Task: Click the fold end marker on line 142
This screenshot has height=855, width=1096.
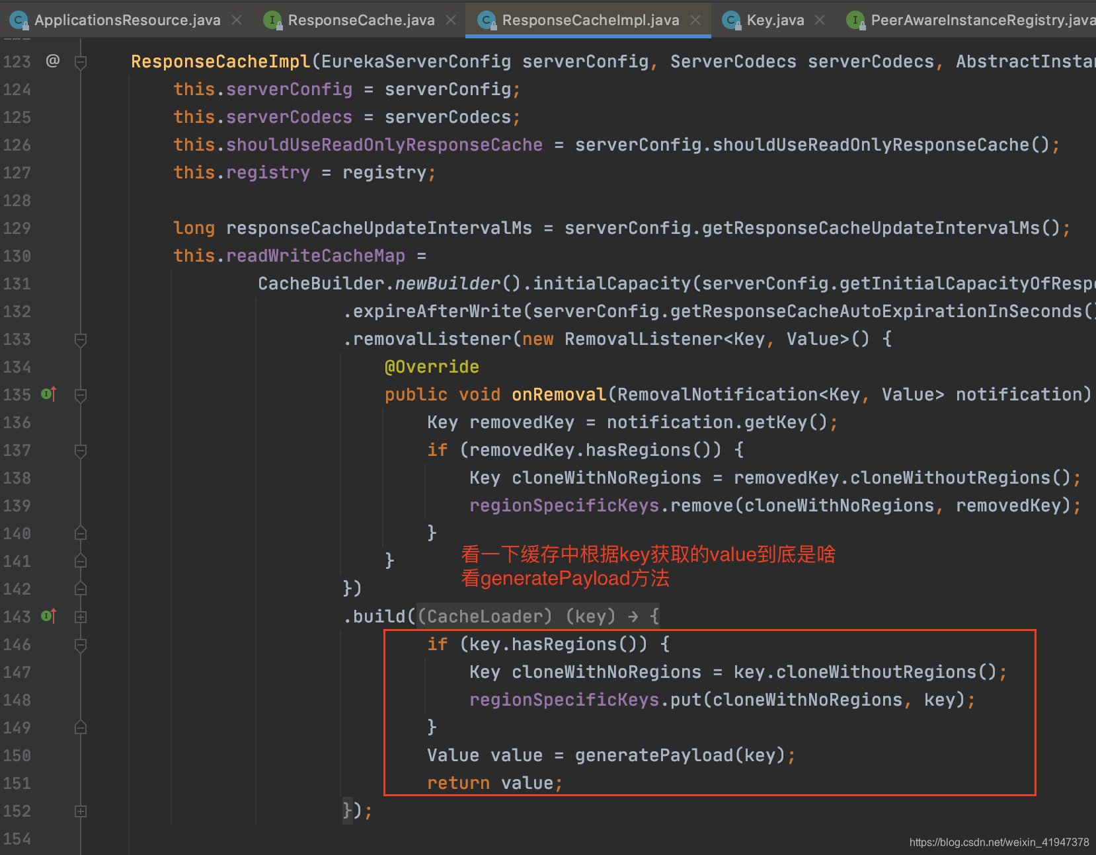Action: click(x=81, y=588)
